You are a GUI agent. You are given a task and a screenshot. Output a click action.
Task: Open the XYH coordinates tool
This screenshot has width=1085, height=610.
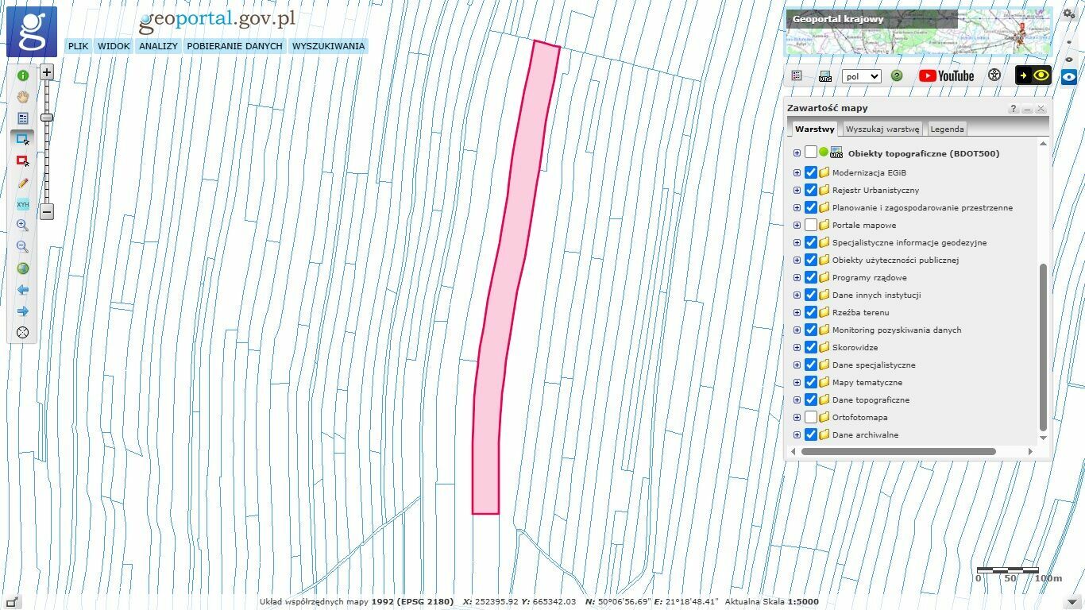22,204
